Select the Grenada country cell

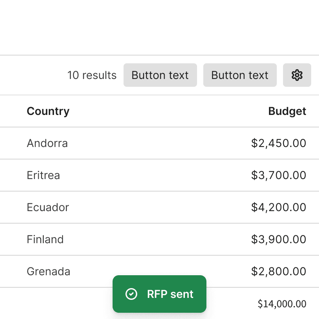(48, 271)
